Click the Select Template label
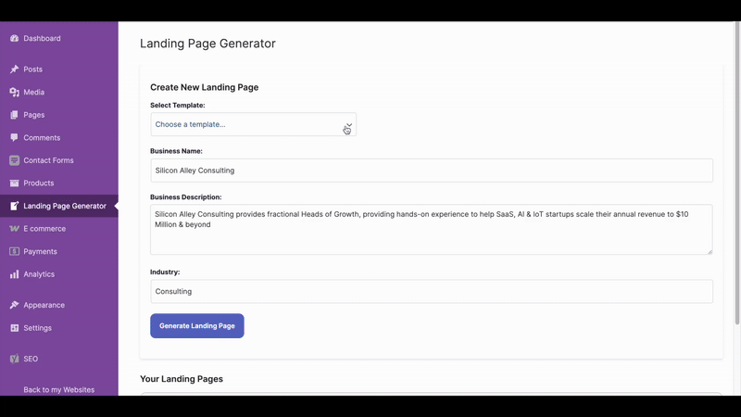This screenshot has width=741, height=417. click(178, 105)
